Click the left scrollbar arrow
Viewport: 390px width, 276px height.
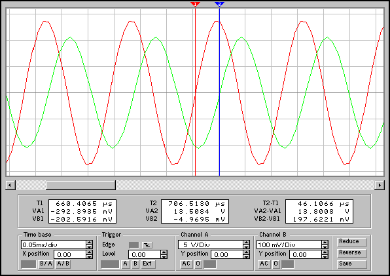[x=10, y=185]
